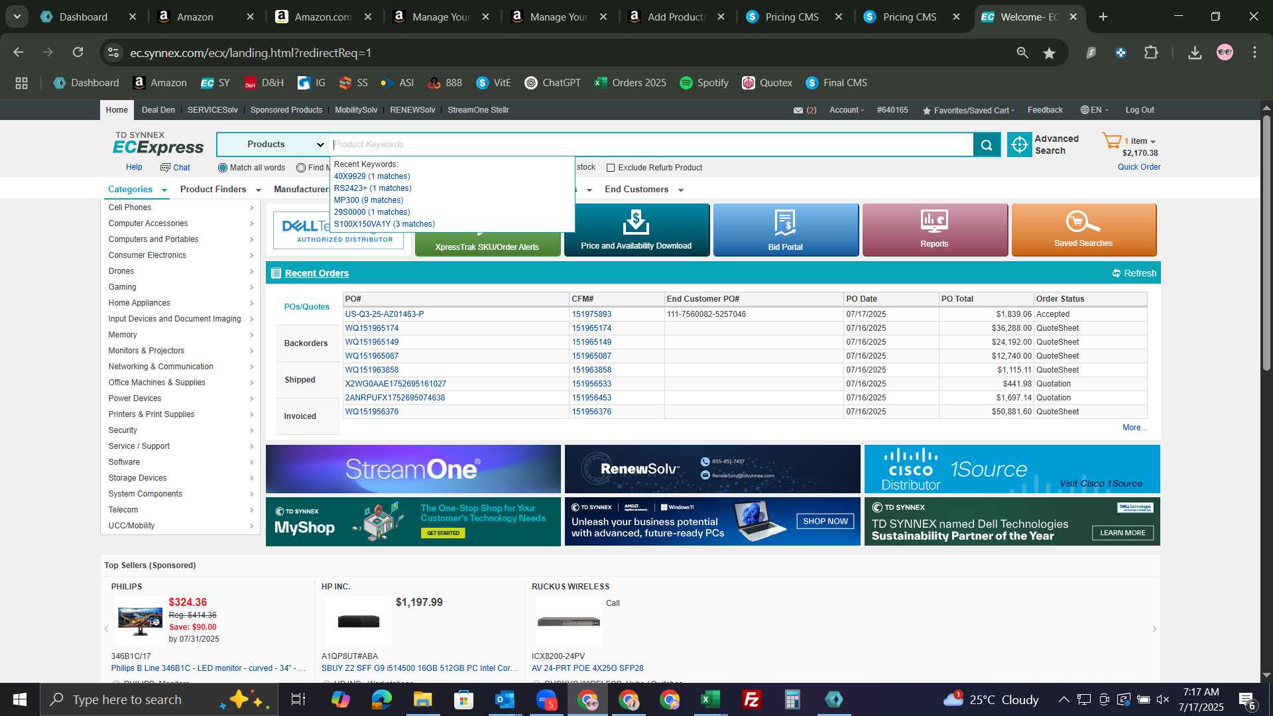1273x716 pixels.
Task: Go back with browser back arrow
Action: coord(19,52)
